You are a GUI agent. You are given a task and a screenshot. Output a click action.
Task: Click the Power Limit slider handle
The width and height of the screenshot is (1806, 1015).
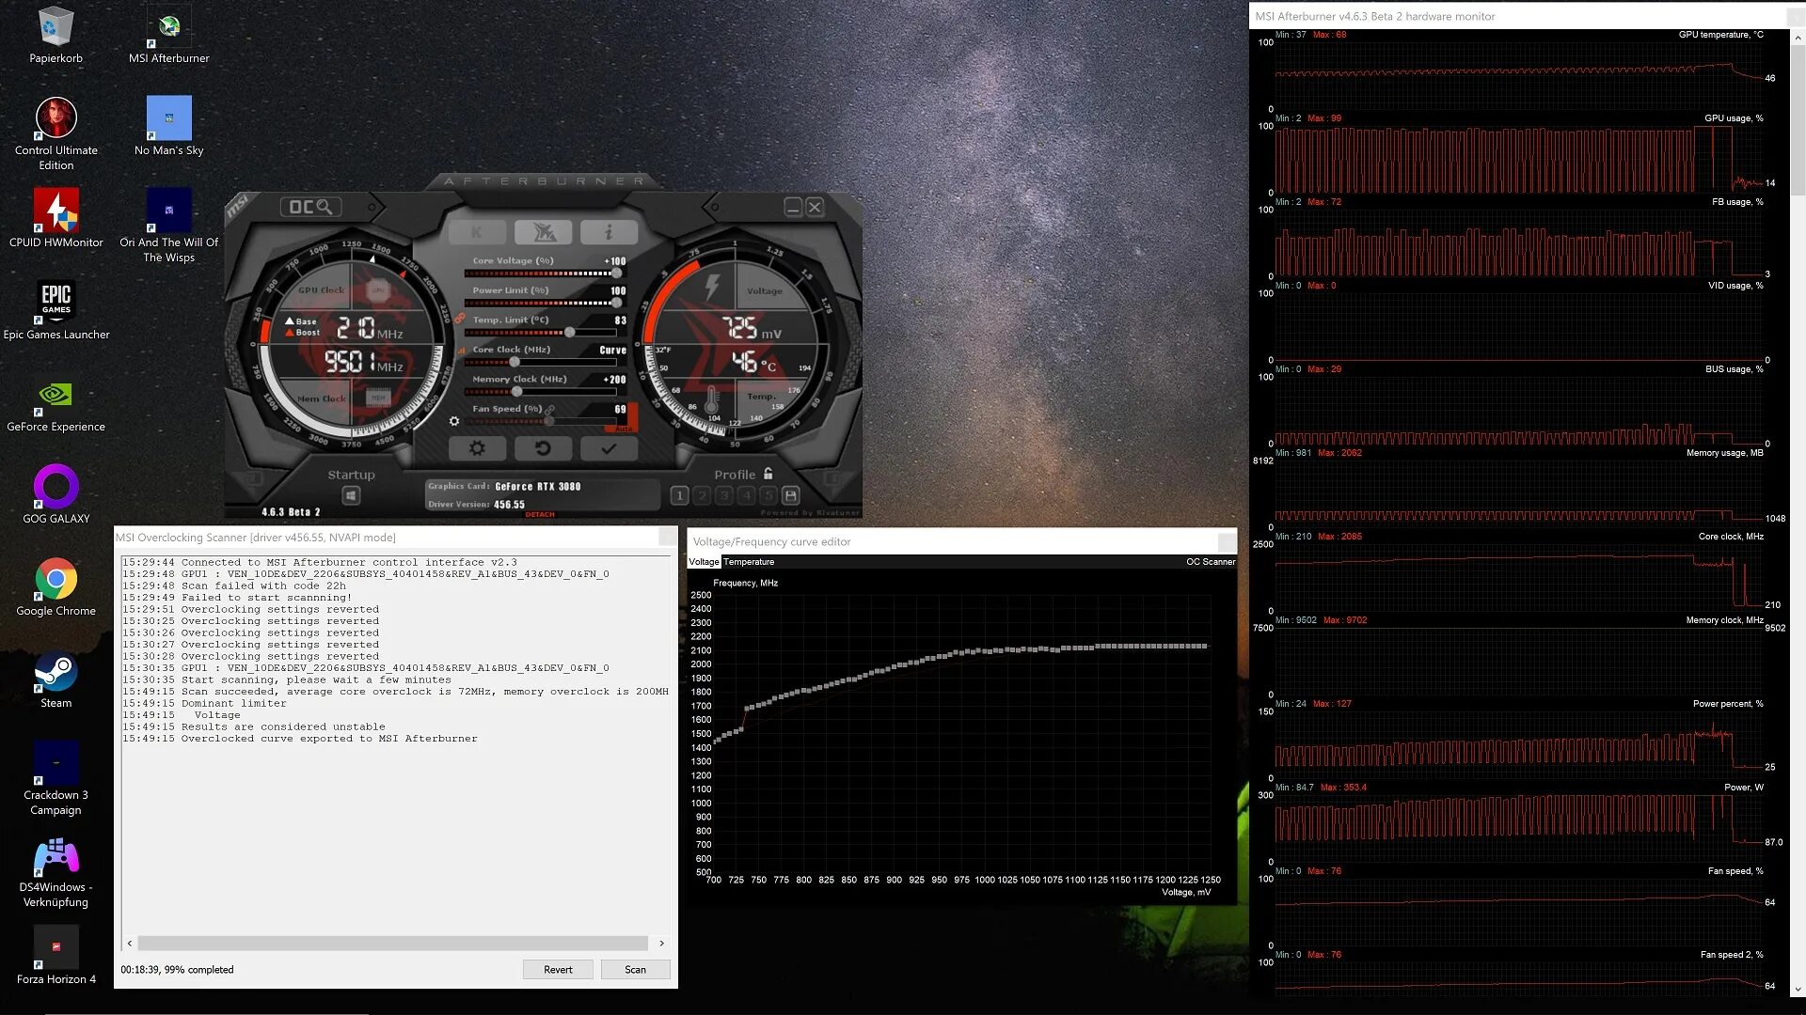[616, 303]
